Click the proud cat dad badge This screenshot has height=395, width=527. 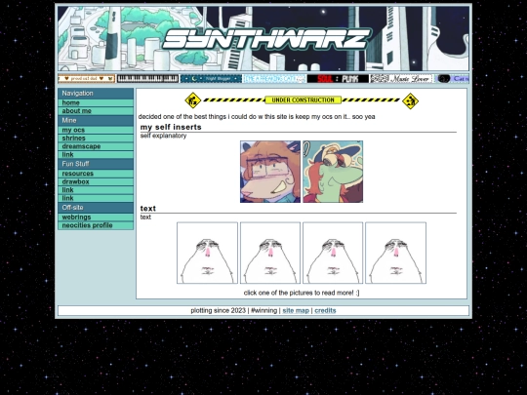coord(87,79)
